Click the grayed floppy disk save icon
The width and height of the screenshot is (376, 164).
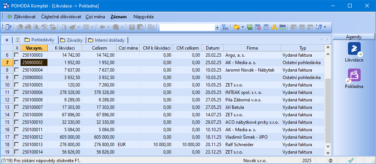coord(132,27)
